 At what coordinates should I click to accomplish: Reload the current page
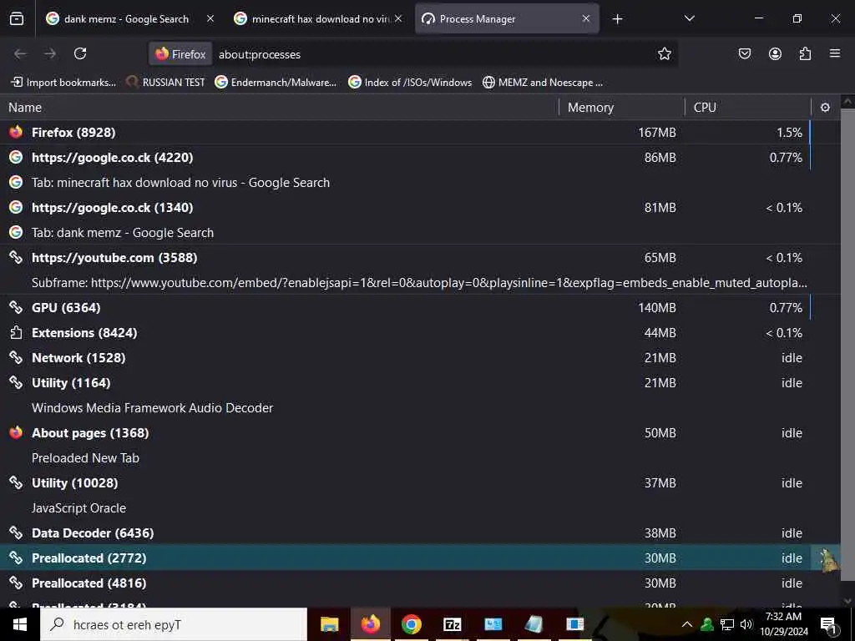[80, 53]
